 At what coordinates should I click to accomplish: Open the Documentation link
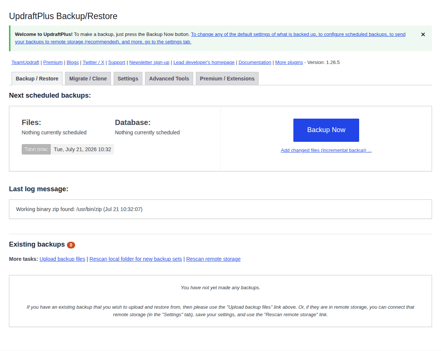[x=255, y=62]
